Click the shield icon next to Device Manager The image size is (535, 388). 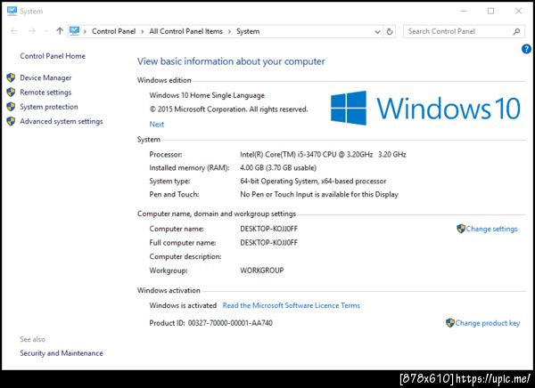point(11,77)
